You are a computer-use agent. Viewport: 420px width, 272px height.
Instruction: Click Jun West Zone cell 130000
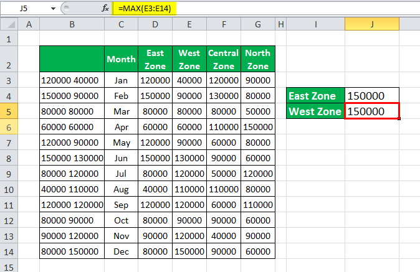click(x=189, y=158)
